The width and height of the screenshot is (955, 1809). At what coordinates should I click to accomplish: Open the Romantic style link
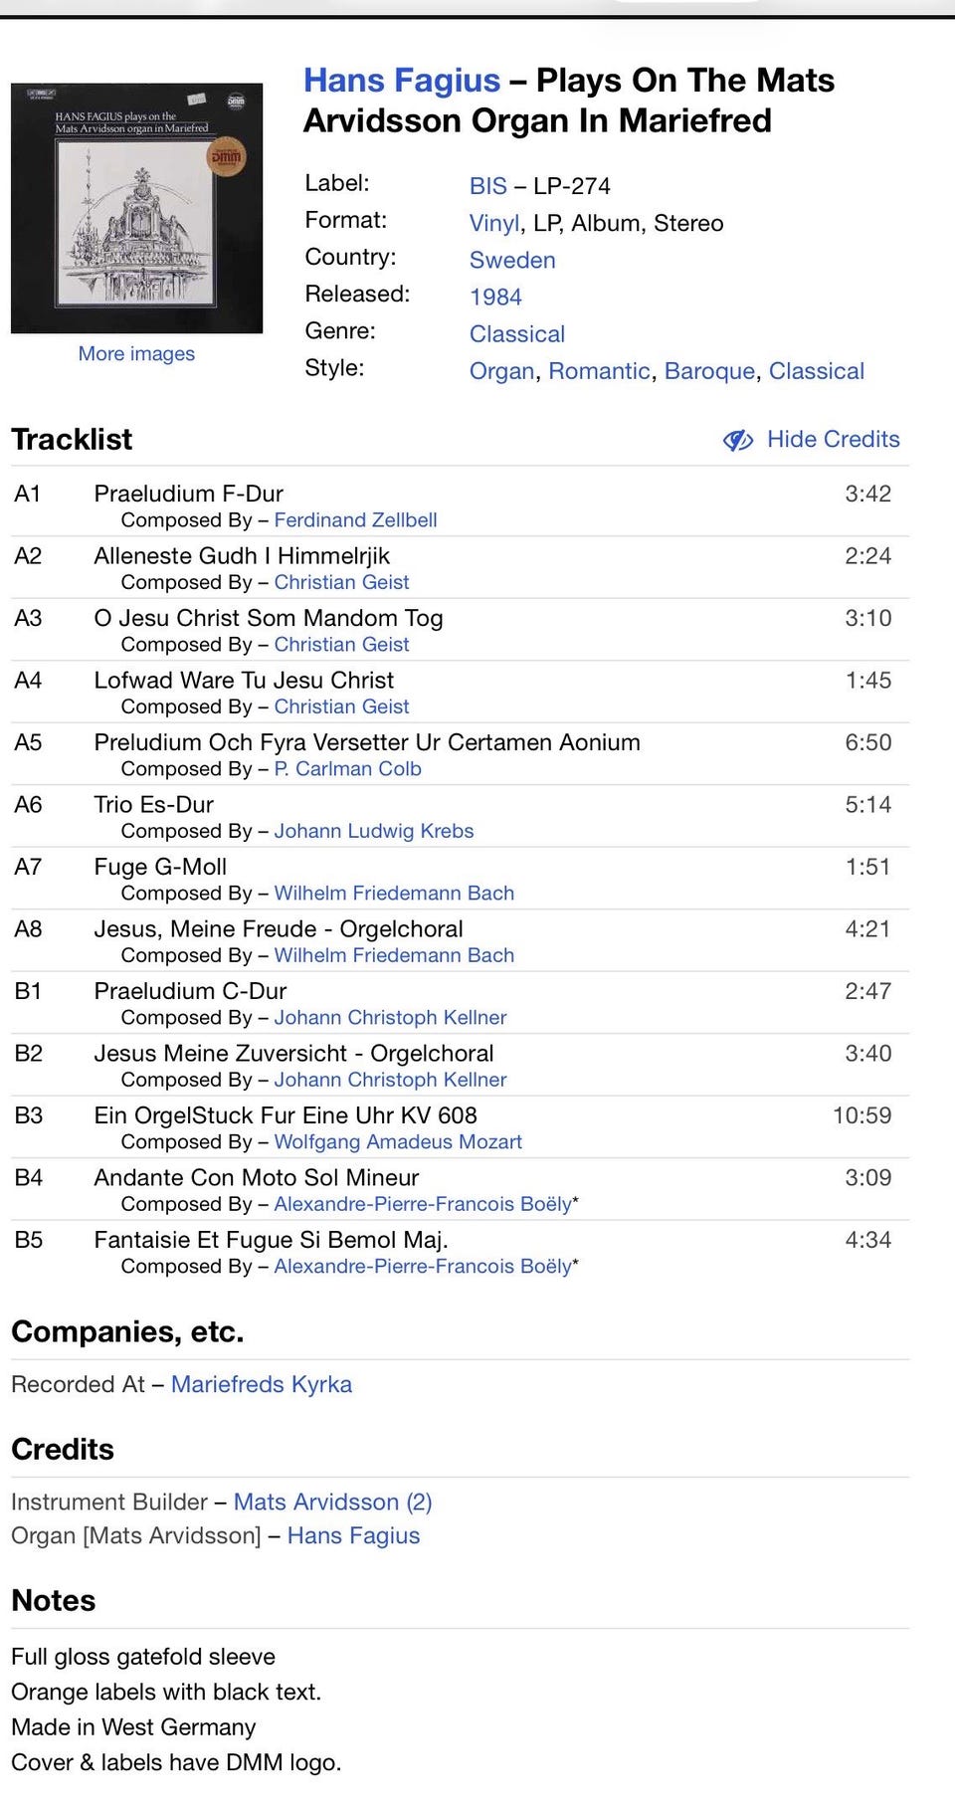pyautogui.click(x=599, y=371)
